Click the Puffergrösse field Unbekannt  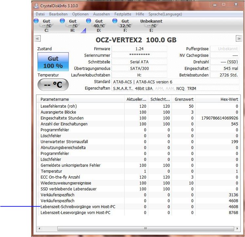pos(225,49)
